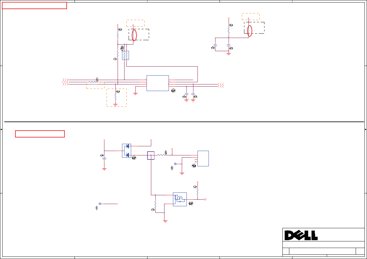
Task: Click the left off-page connectors of upper circuit
Action: point(65,82)
